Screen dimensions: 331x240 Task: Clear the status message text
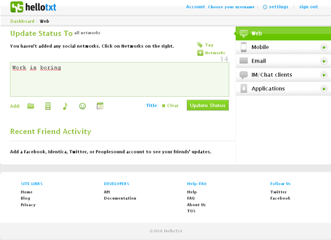(170, 106)
